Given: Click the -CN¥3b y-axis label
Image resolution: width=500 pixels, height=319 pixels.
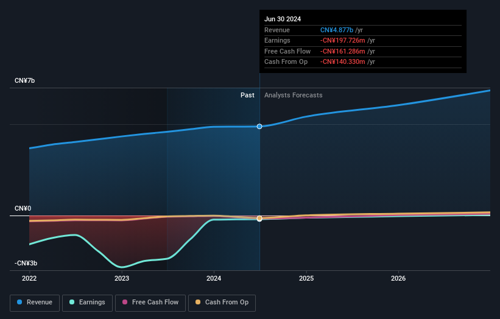Looking at the screenshot, I should click(26, 263).
